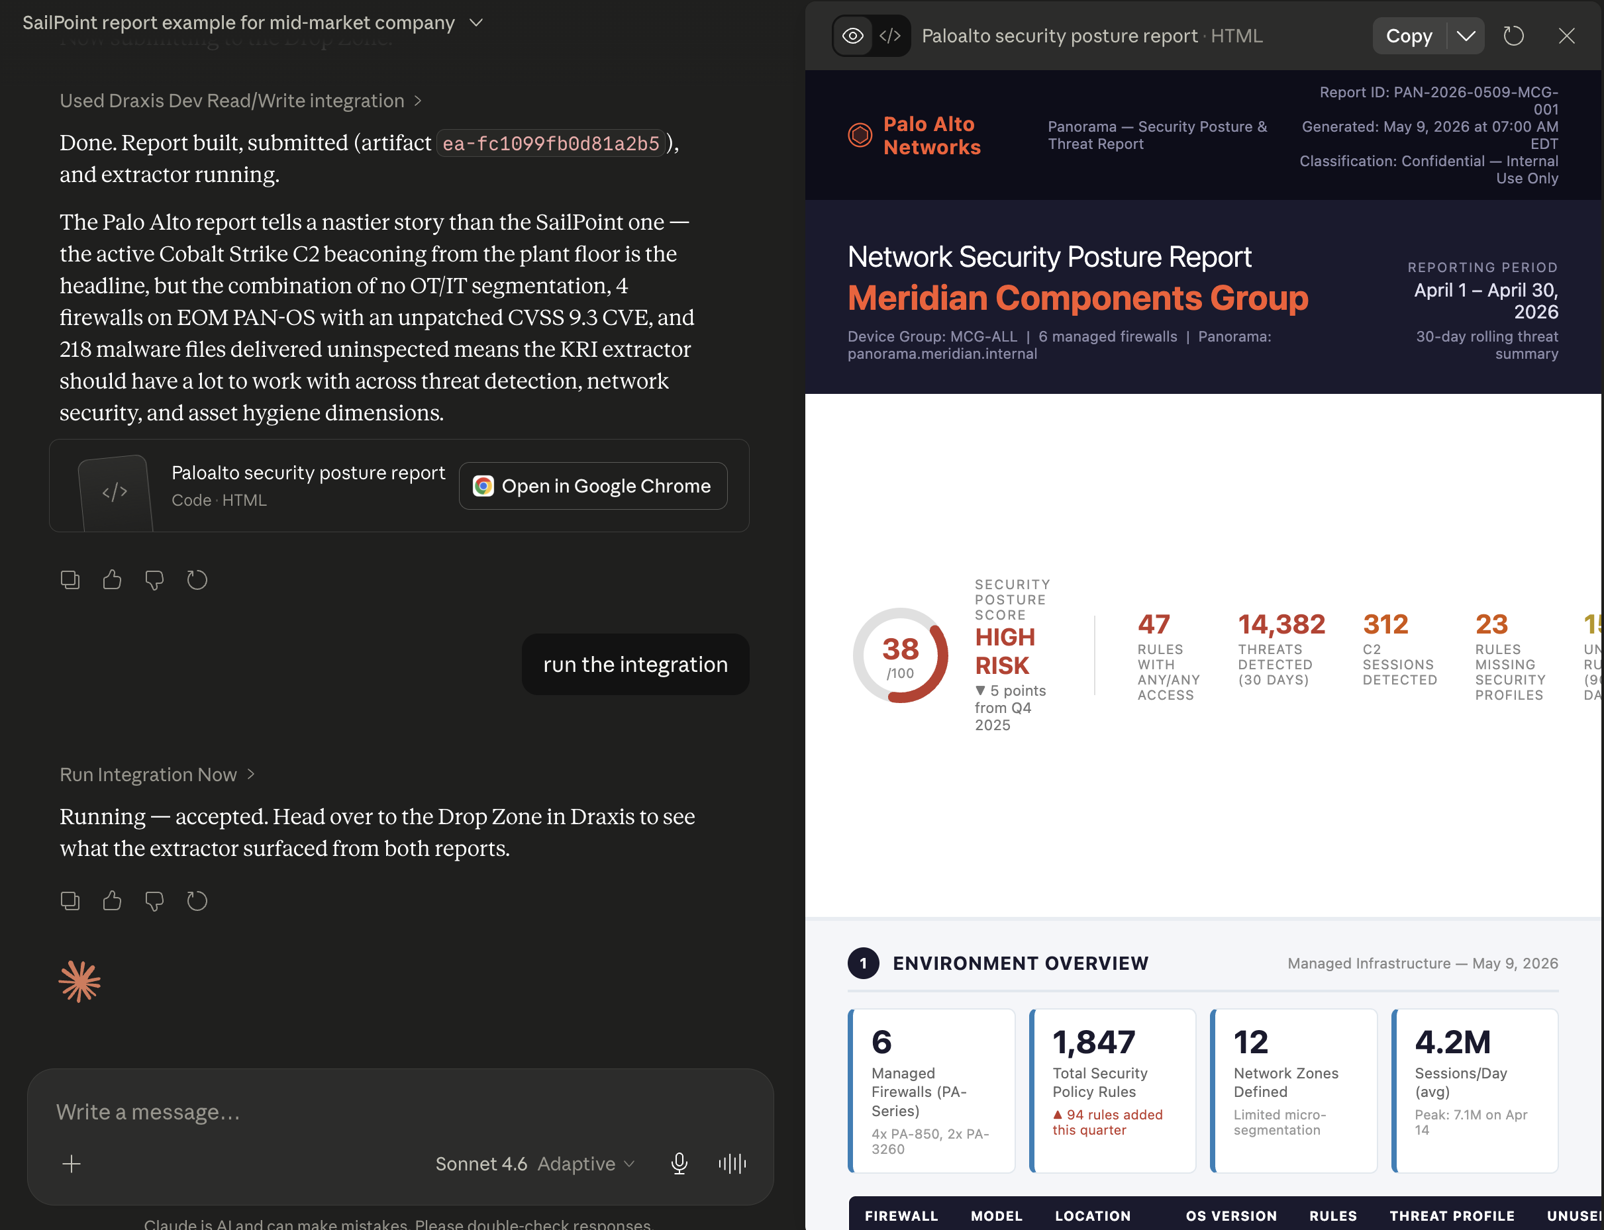Click the 14,382 threats detected stat
The image size is (1604, 1230).
pyautogui.click(x=1281, y=649)
